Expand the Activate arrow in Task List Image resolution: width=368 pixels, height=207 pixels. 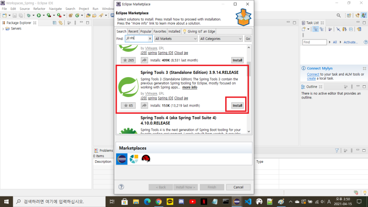point(340,42)
